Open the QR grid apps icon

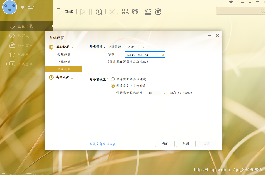point(126,12)
